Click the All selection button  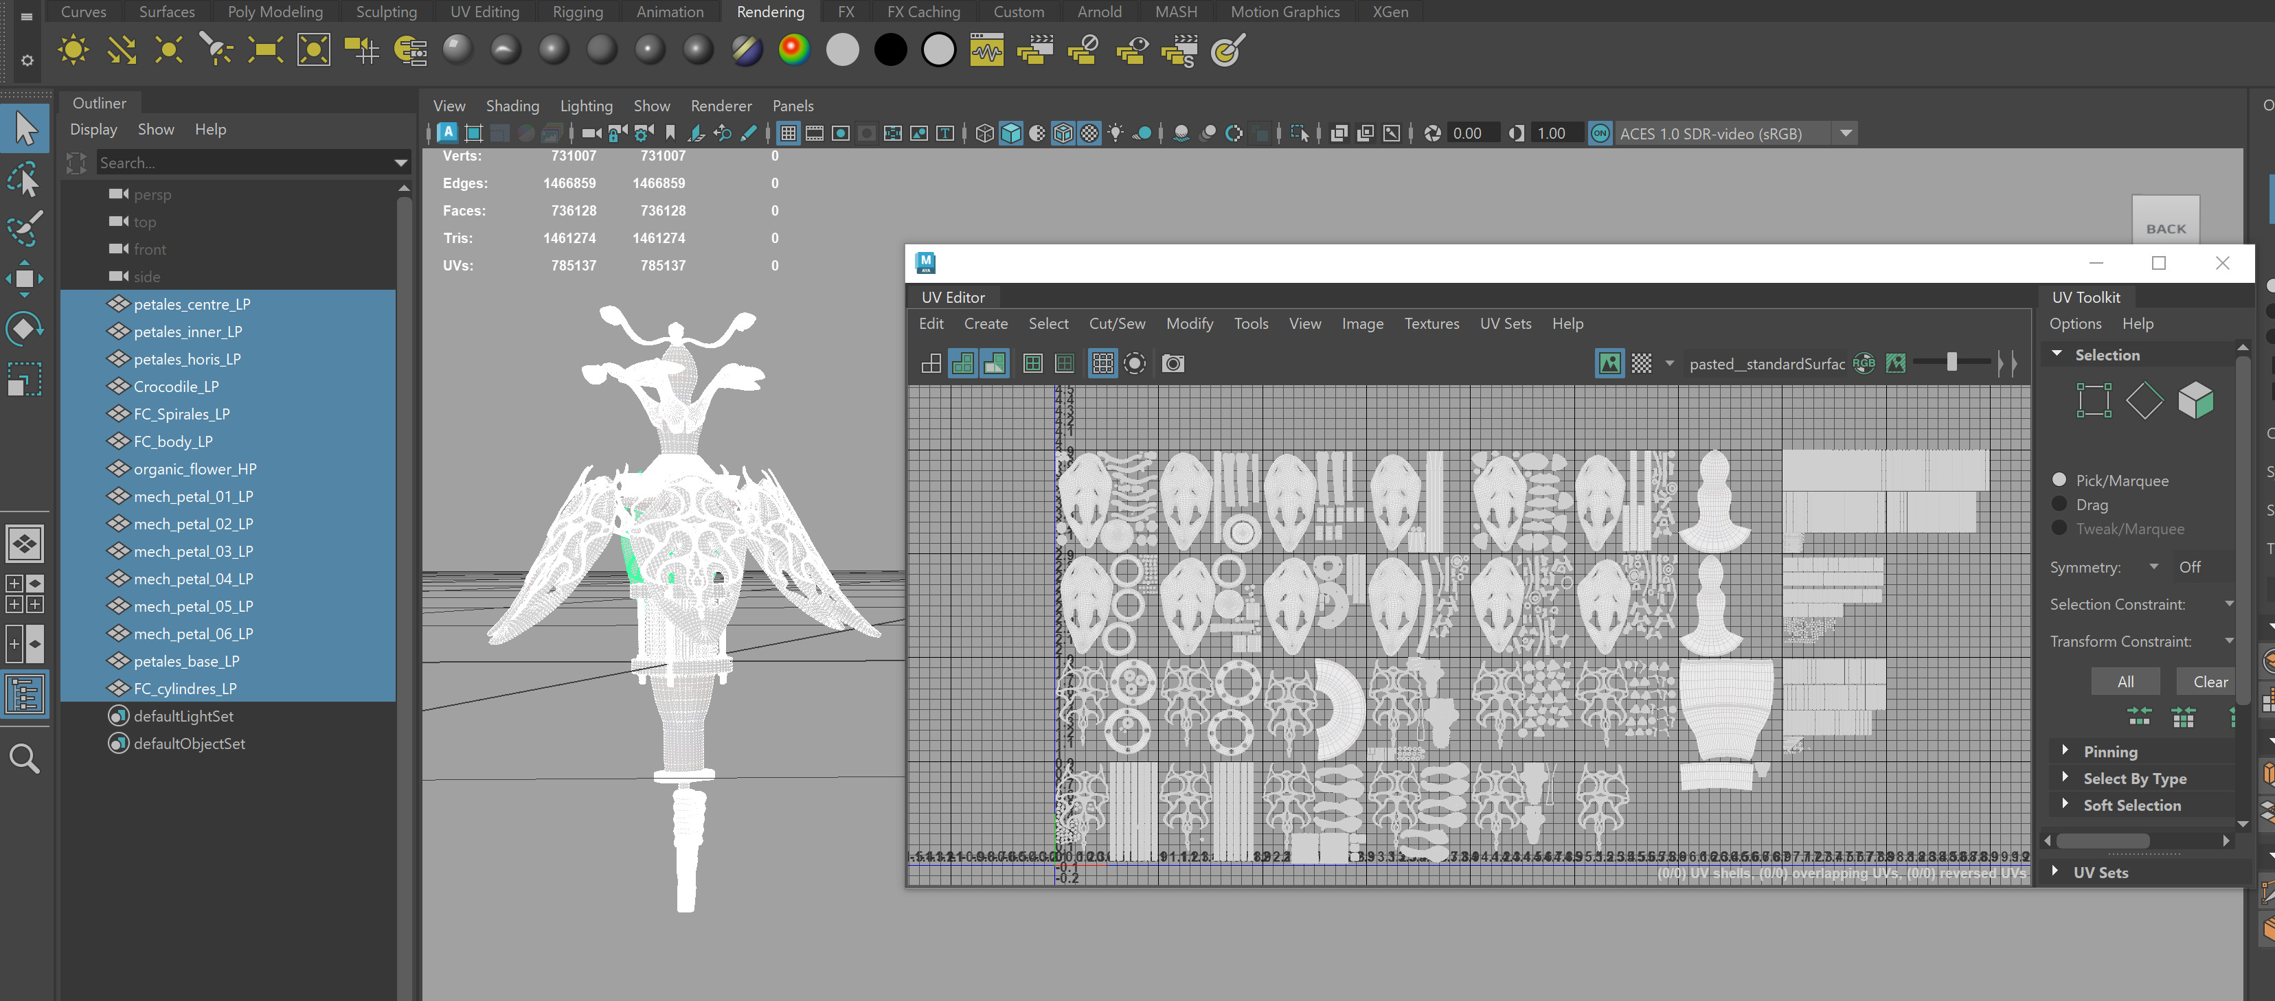(x=2125, y=682)
